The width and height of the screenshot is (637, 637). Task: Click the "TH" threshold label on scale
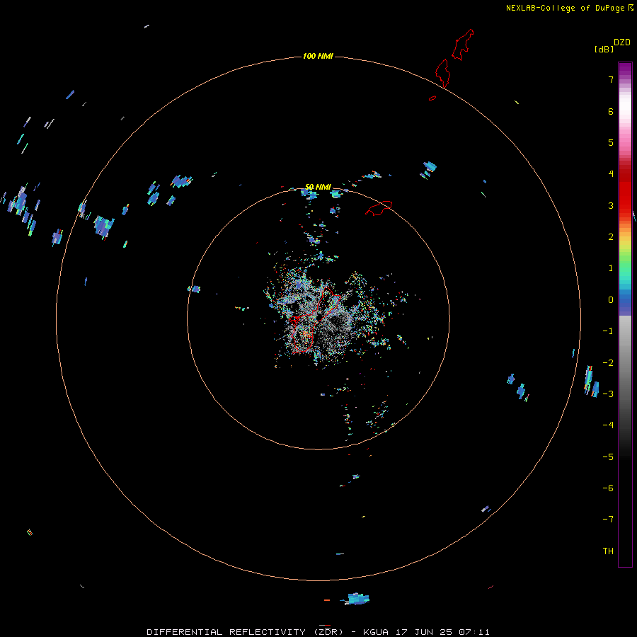[x=608, y=551]
